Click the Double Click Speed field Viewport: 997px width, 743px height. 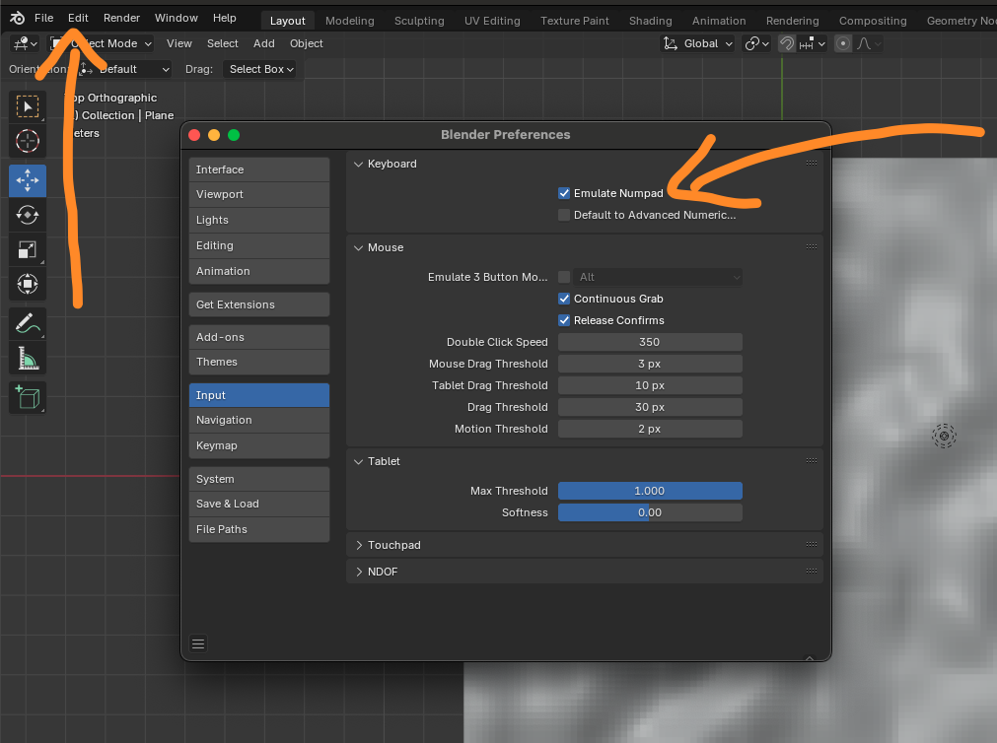click(x=650, y=342)
